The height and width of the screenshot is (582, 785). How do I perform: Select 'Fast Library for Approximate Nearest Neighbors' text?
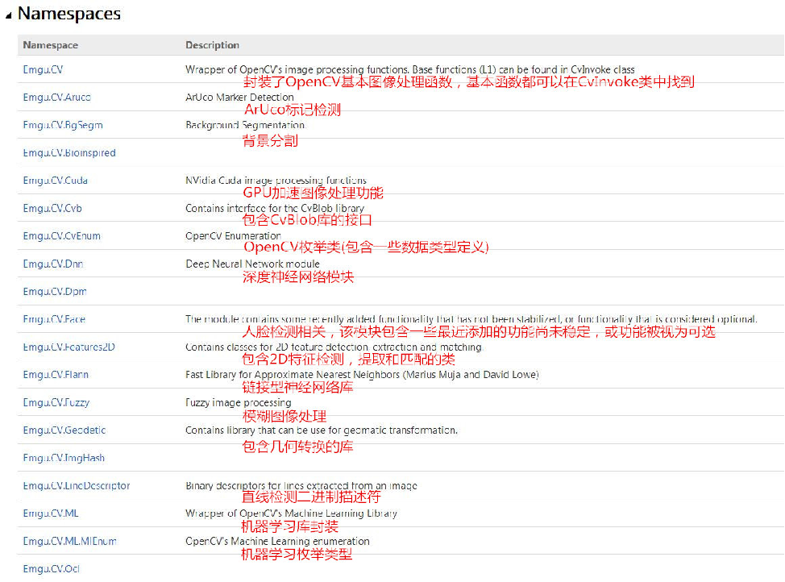(x=293, y=375)
